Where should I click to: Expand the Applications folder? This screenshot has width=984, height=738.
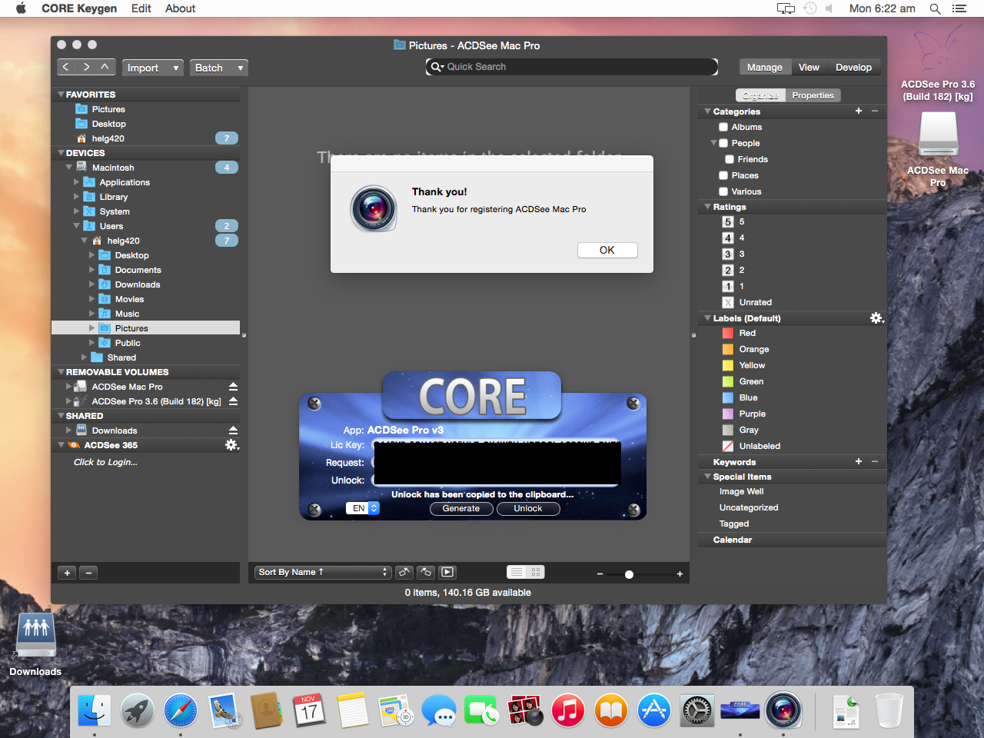pyautogui.click(x=76, y=182)
